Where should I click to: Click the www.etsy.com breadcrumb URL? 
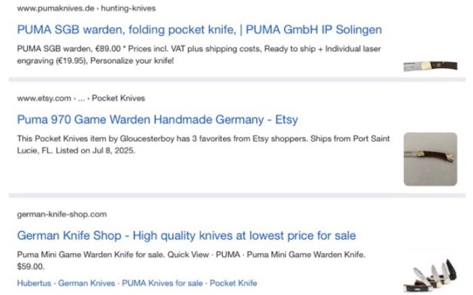click(x=44, y=99)
